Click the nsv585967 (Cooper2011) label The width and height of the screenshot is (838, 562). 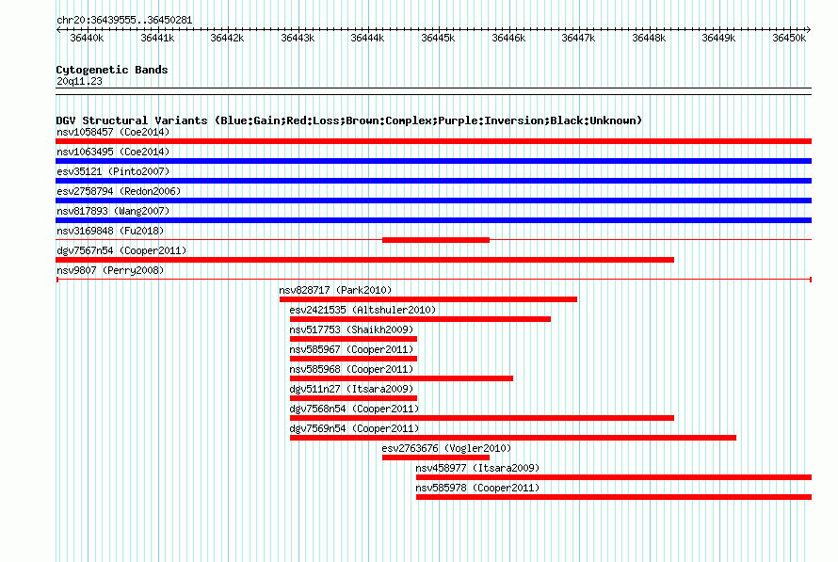[351, 349]
